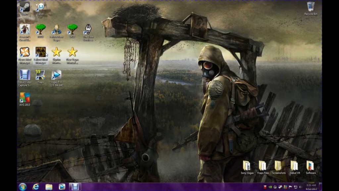Launch the Uplay desktop shortcut
The height and width of the screenshot is (191, 339).
[40, 9]
